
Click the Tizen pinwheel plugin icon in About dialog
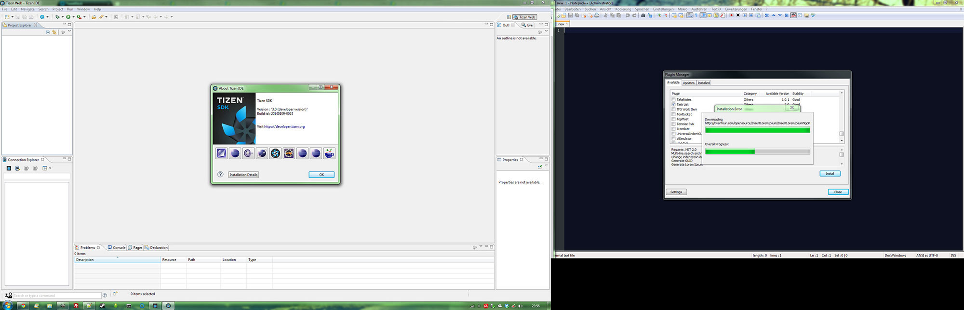pyautogui.click(x=275, y=153)
